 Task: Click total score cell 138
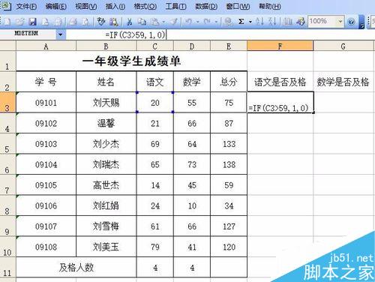pyautogui.click(x=229, y=164)
